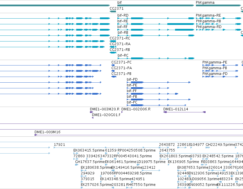243x189 pixels.
Task: Click protein CG2371-PA
Action: coord(122,68)
